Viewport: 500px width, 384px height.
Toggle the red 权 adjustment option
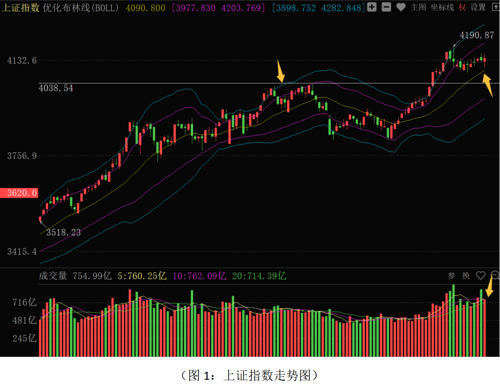tap(462, 7)
